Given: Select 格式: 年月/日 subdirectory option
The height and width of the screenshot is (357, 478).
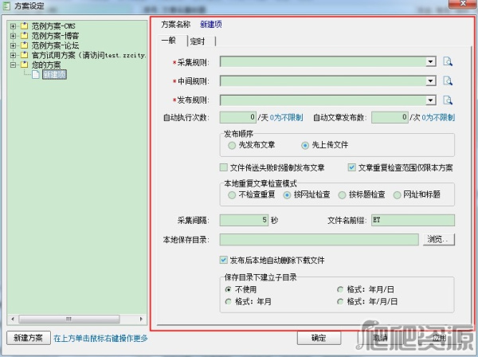Looking at the screenshot, I should (340, 289).
